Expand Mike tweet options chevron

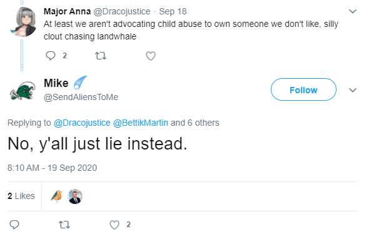pyautogui.click(x=353, y=90)
